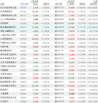Select stock name 中國中鐵
The width and height of the screenshot is (98, 103).
[4, 47]
